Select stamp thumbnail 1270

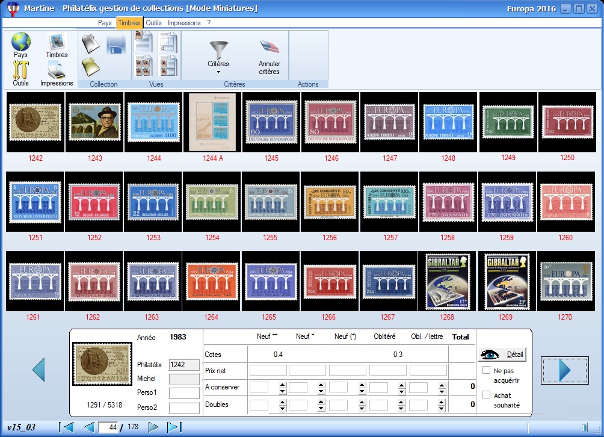[566, 281]
